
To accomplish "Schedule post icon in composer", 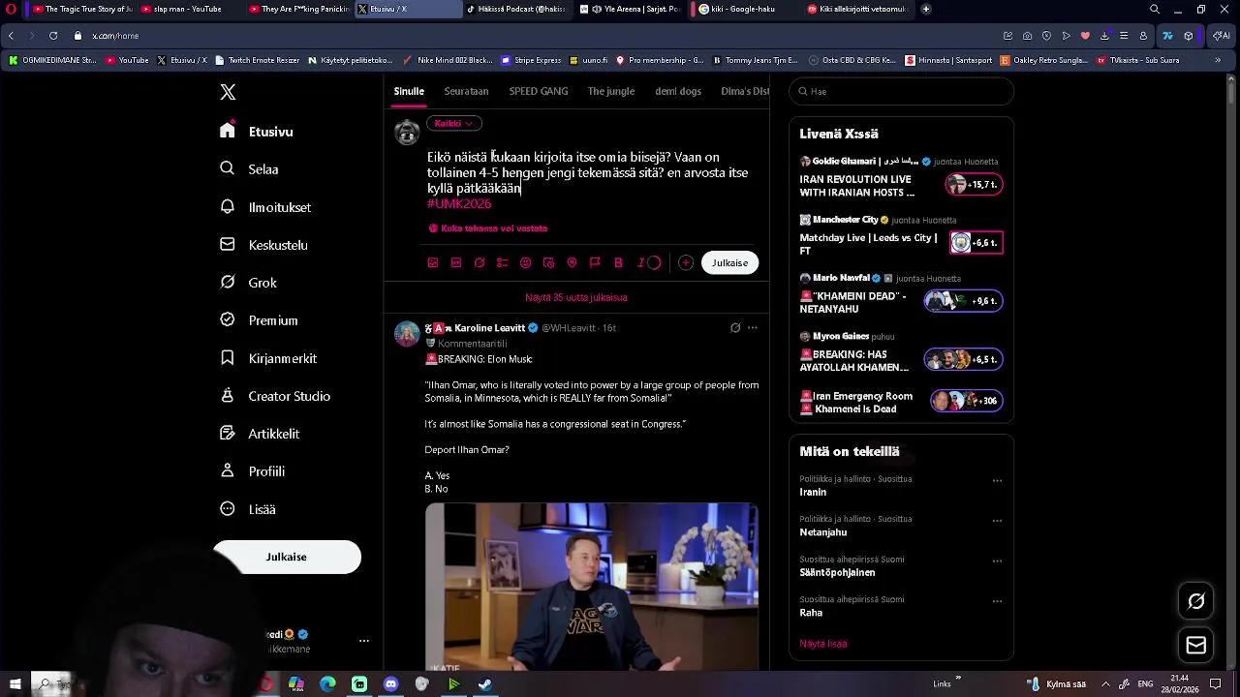I will point(549,262).
